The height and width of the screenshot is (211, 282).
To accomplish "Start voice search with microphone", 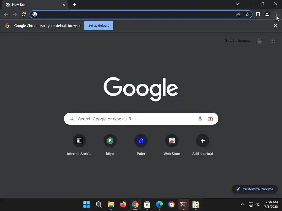I will [200, 119].
